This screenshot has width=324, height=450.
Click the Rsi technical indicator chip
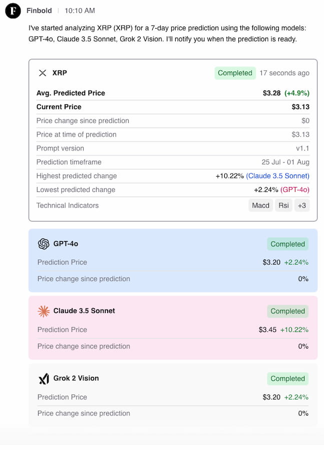click(283, 205)
